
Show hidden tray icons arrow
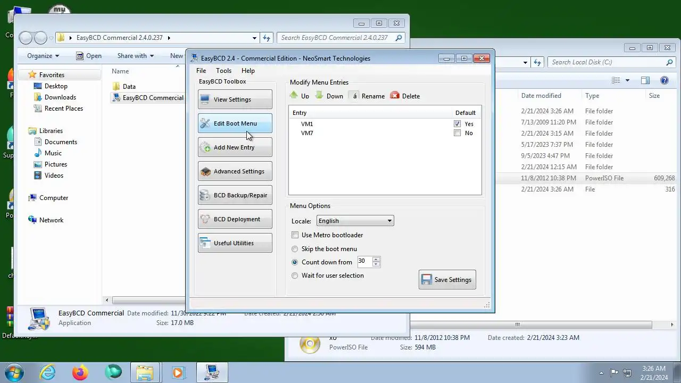(x=602, y=373)
